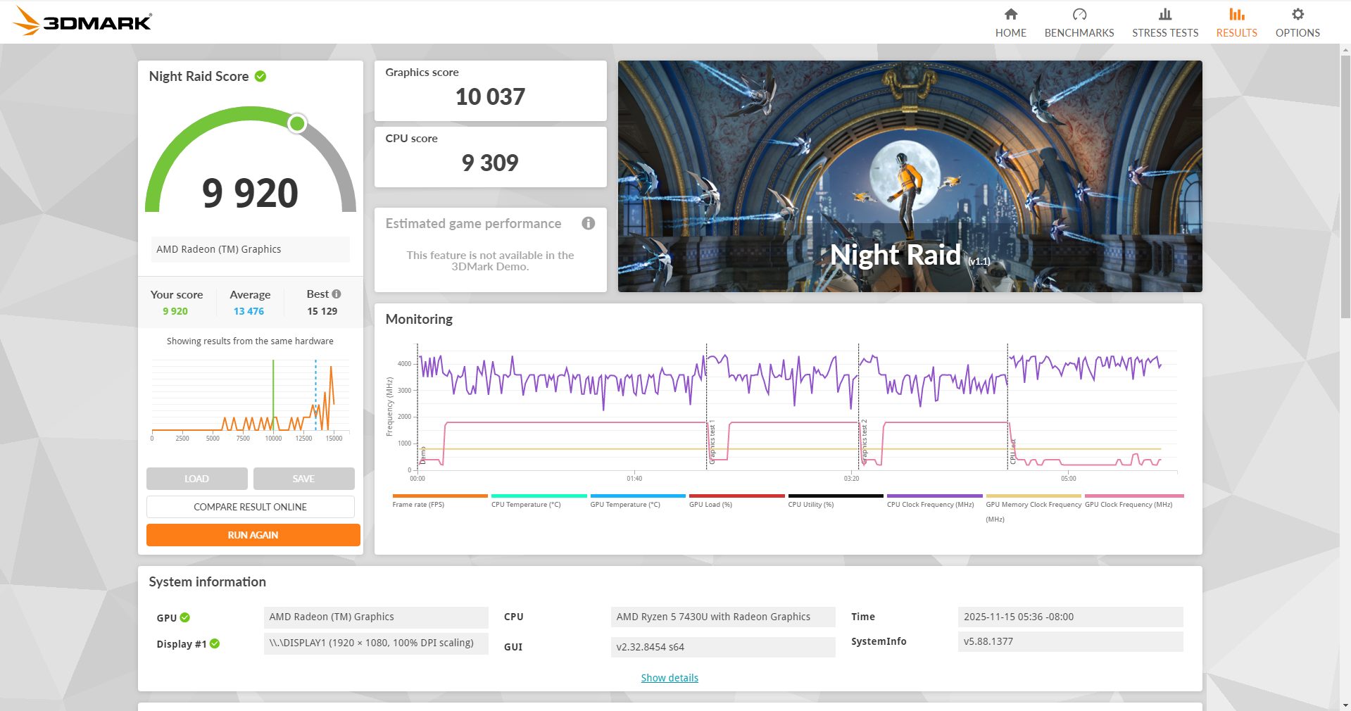Expand Show details under System information
The width and height of the screenshot is (1351, 711).
click(669, 677)
